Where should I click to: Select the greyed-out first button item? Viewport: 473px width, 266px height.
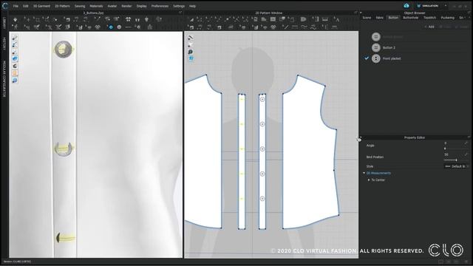(x=392, y=37)
